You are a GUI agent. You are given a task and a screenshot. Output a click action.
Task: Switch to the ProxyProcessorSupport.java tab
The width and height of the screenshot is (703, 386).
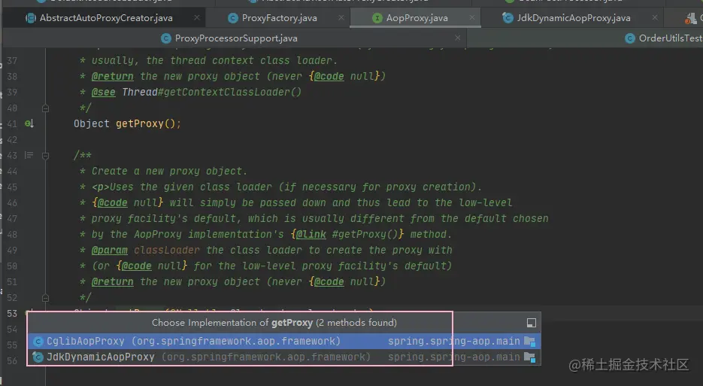236,38
